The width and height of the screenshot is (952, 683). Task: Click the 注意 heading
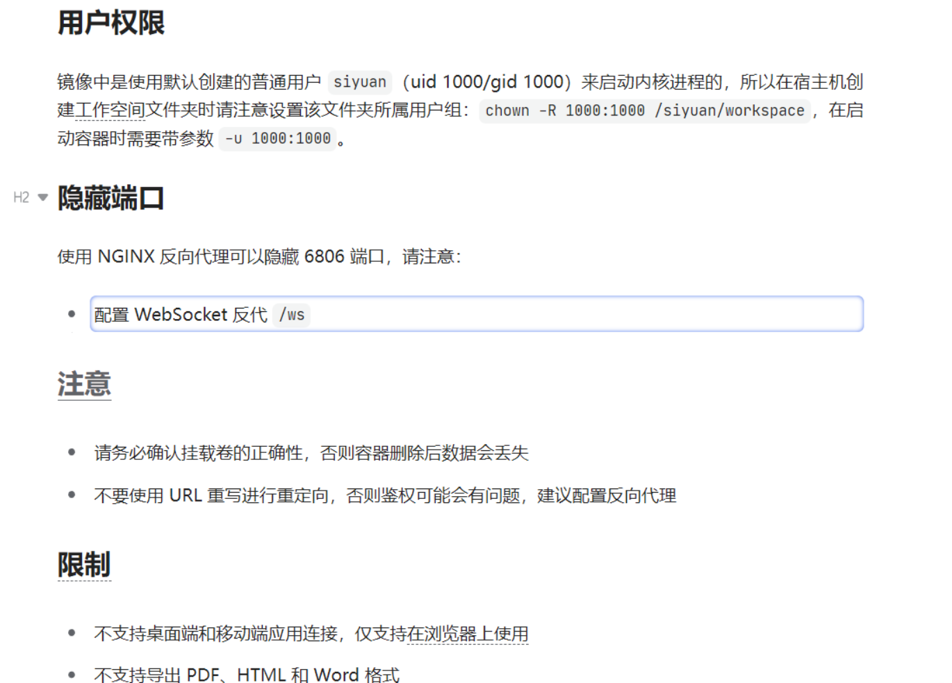[x=84, y=384]
